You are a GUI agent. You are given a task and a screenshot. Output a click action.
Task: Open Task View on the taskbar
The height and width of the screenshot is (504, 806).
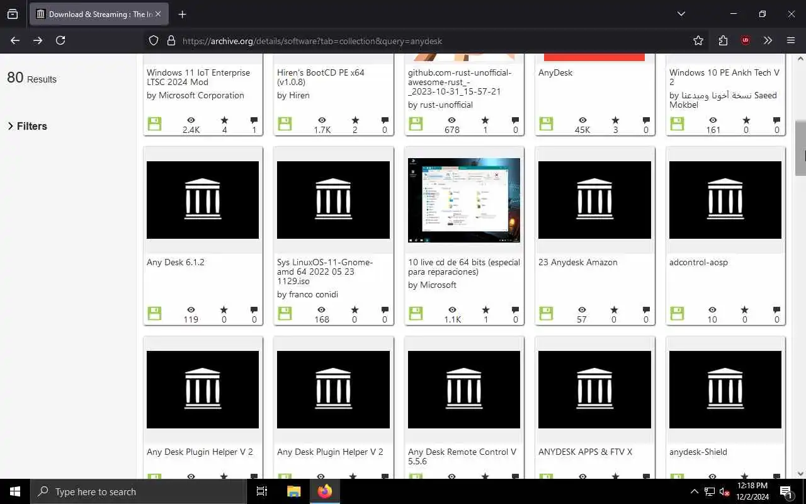coord(262,491)
